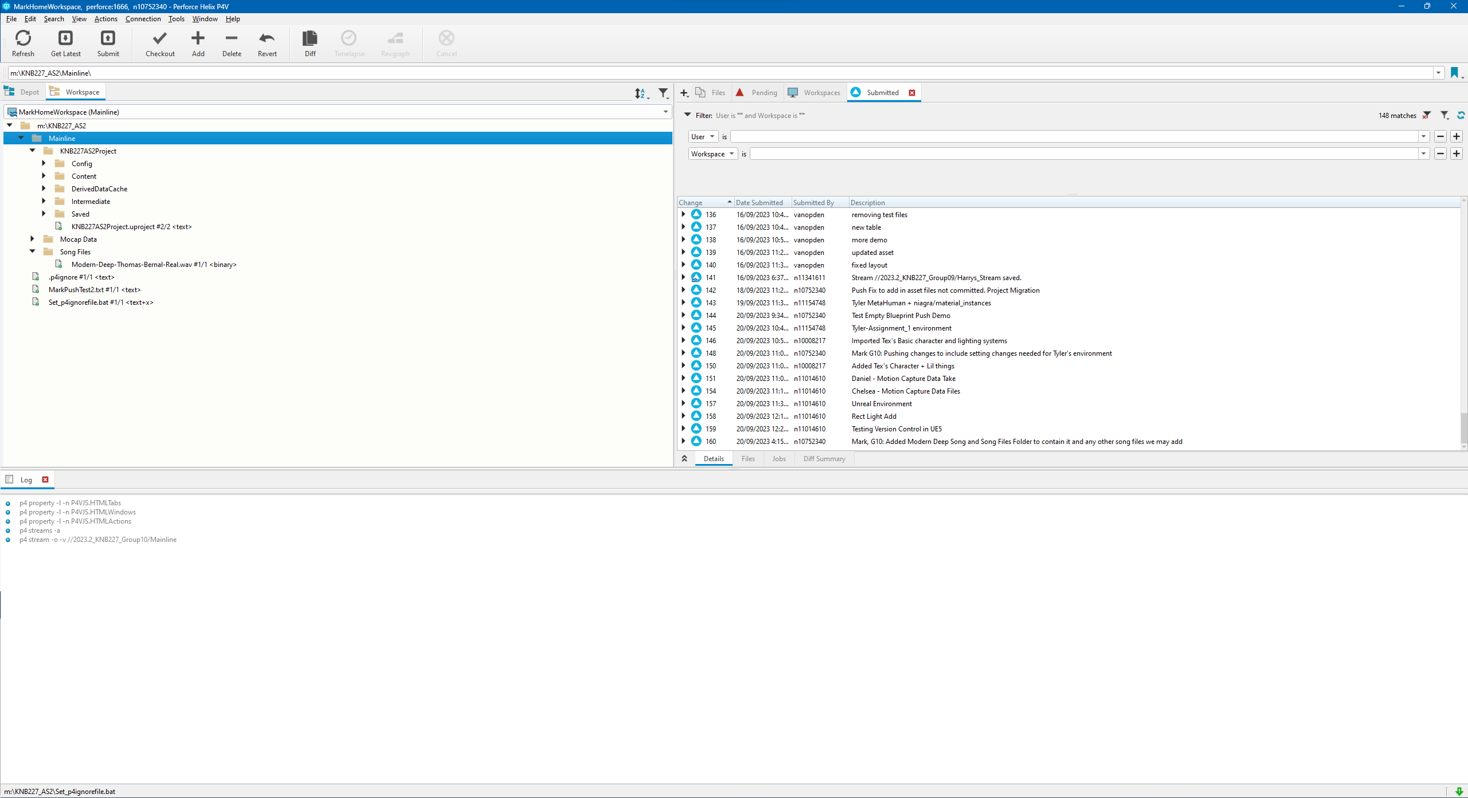Viewport: 1468px width, 798px height.
Task: Click the Submit toolbar icon
Action: click(108, 38)
